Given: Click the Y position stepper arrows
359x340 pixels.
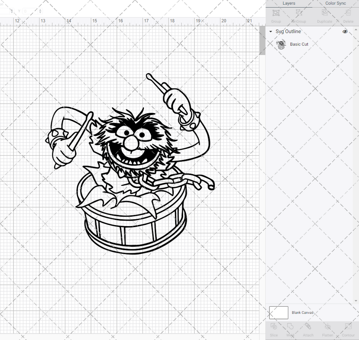Looking at the screenshot, I should click(40, 11).
